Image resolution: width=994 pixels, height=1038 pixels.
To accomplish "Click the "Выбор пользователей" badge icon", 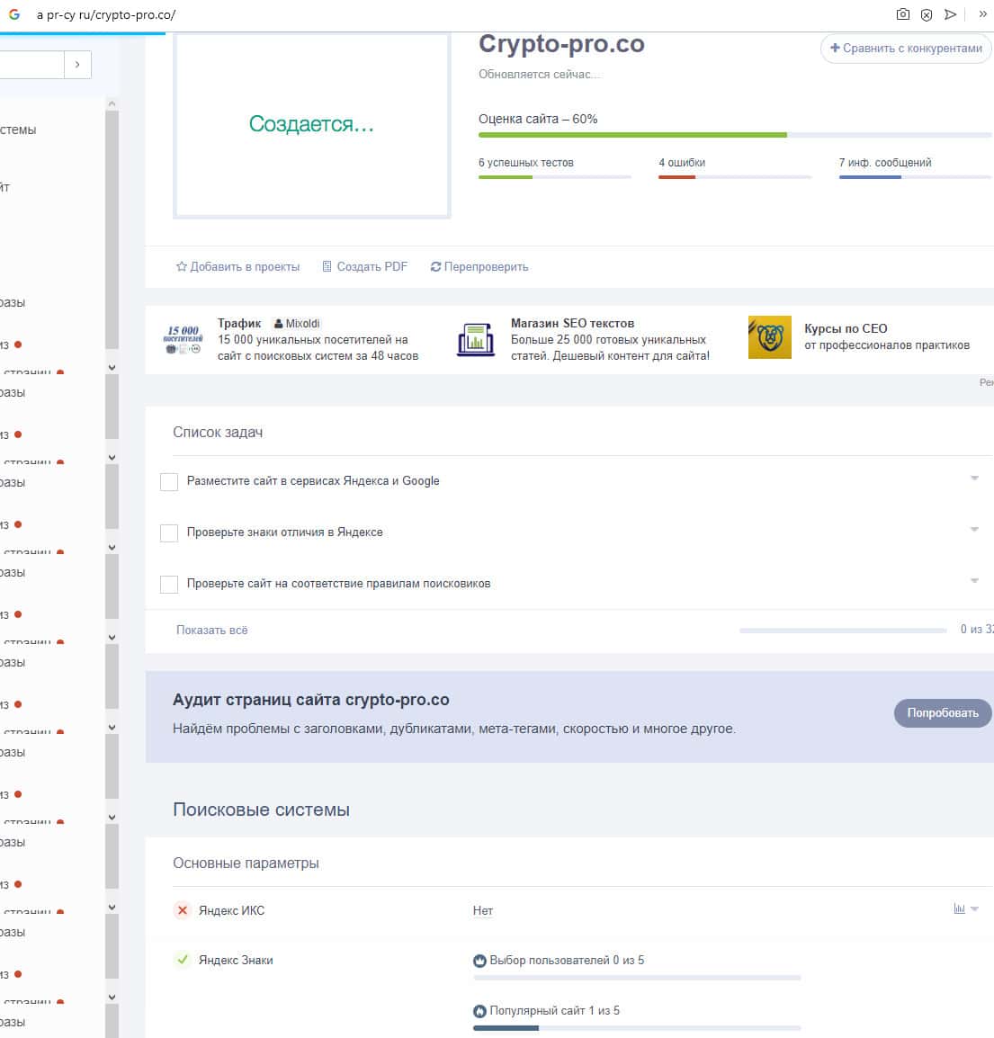I will pyautogui.click(x=480, y=961).
